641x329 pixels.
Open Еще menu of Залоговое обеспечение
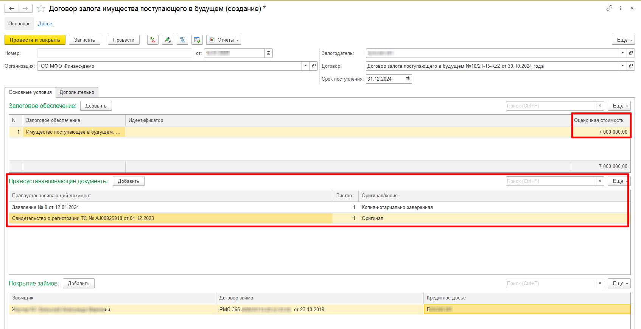coord(619,106)
